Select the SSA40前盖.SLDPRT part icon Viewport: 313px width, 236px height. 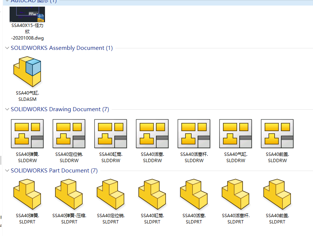277,194
